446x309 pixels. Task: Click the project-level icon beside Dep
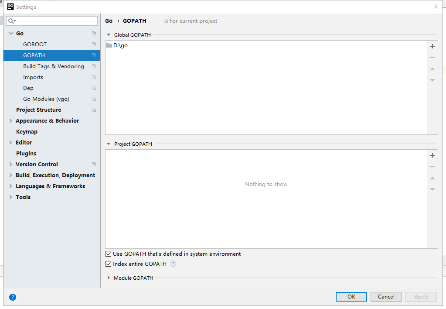coord(94,88)
